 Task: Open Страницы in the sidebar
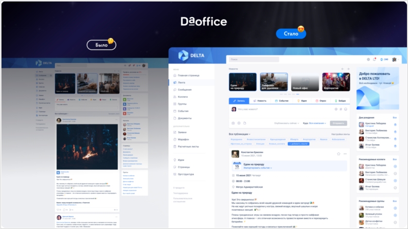tap(181, 167)
